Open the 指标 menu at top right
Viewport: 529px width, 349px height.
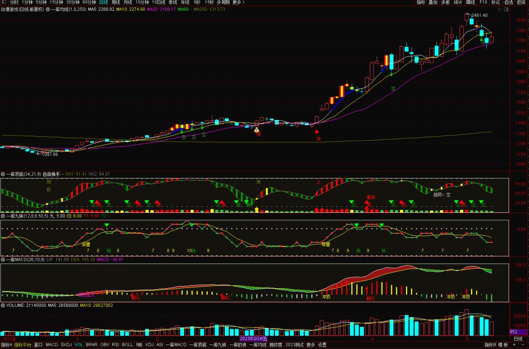click(x=421, y=2)
